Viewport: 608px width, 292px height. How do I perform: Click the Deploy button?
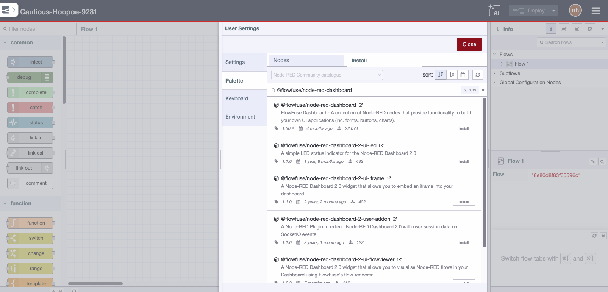(x=529, y=11)
